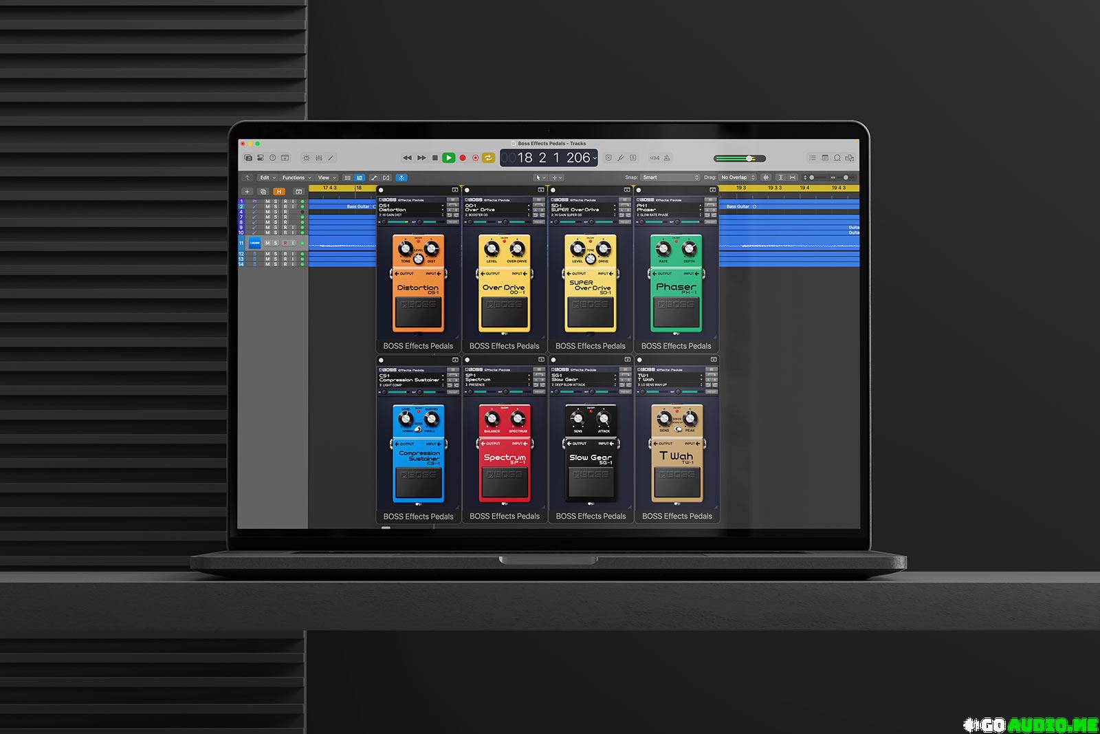Open the Snap Smart dropdown

(x=670, y=177)
